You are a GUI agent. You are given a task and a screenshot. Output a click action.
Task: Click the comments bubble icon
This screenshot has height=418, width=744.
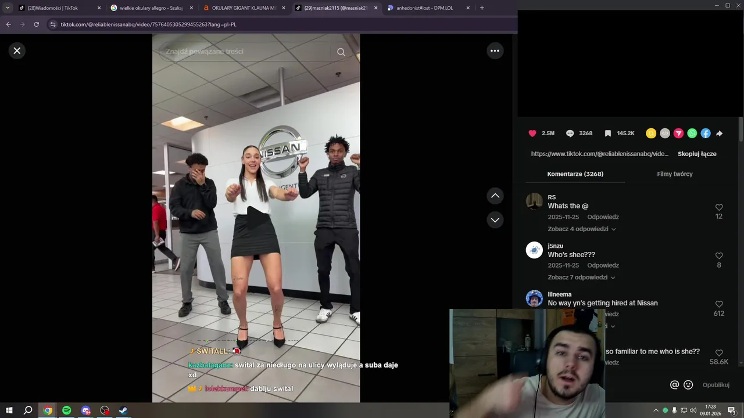point(570,134)
